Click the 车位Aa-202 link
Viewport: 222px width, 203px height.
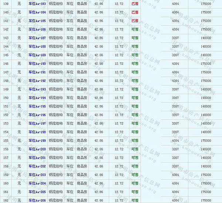[37, 166]
